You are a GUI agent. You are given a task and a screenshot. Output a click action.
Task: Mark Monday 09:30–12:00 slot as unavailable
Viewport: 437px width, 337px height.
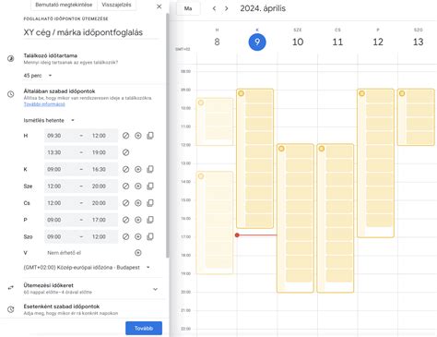(125, 136)
